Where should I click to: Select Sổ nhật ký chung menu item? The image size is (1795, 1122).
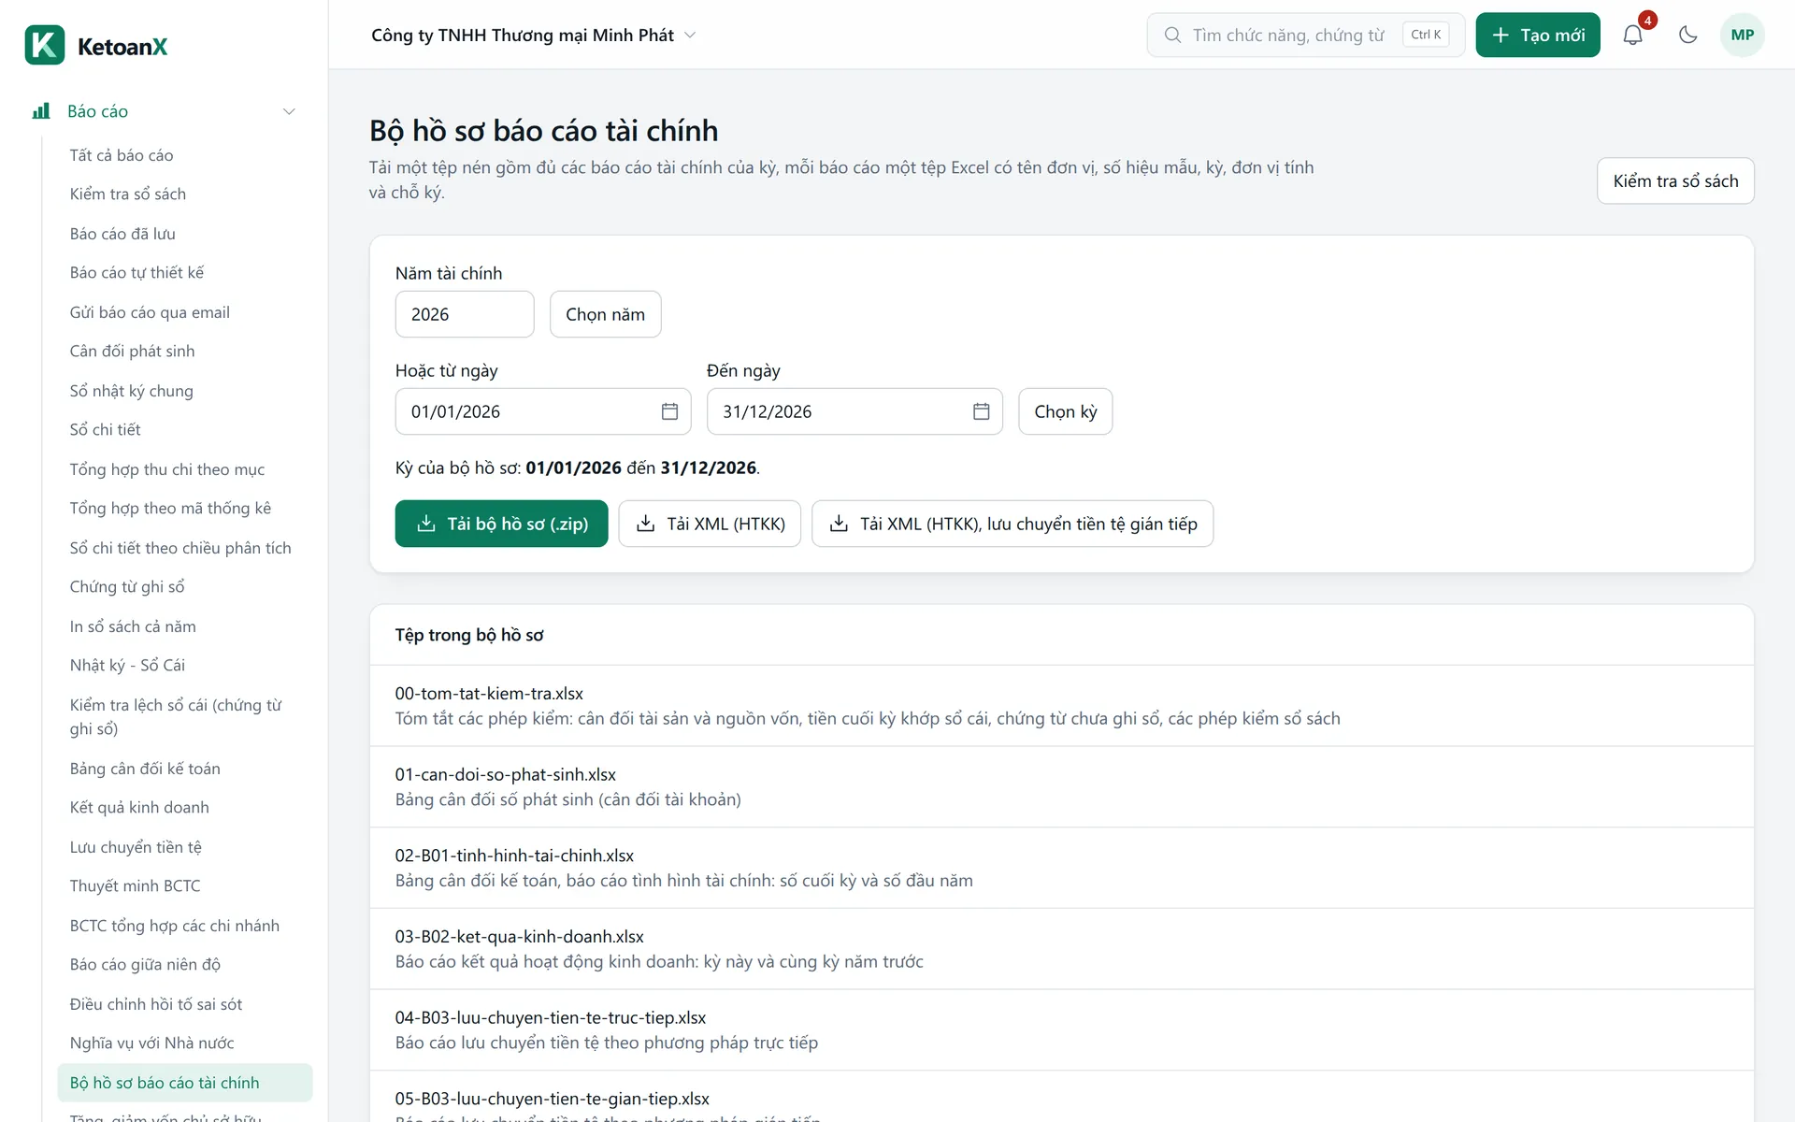[x=185, y=391]
